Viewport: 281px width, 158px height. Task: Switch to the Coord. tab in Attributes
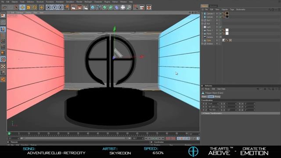point(211,97)
